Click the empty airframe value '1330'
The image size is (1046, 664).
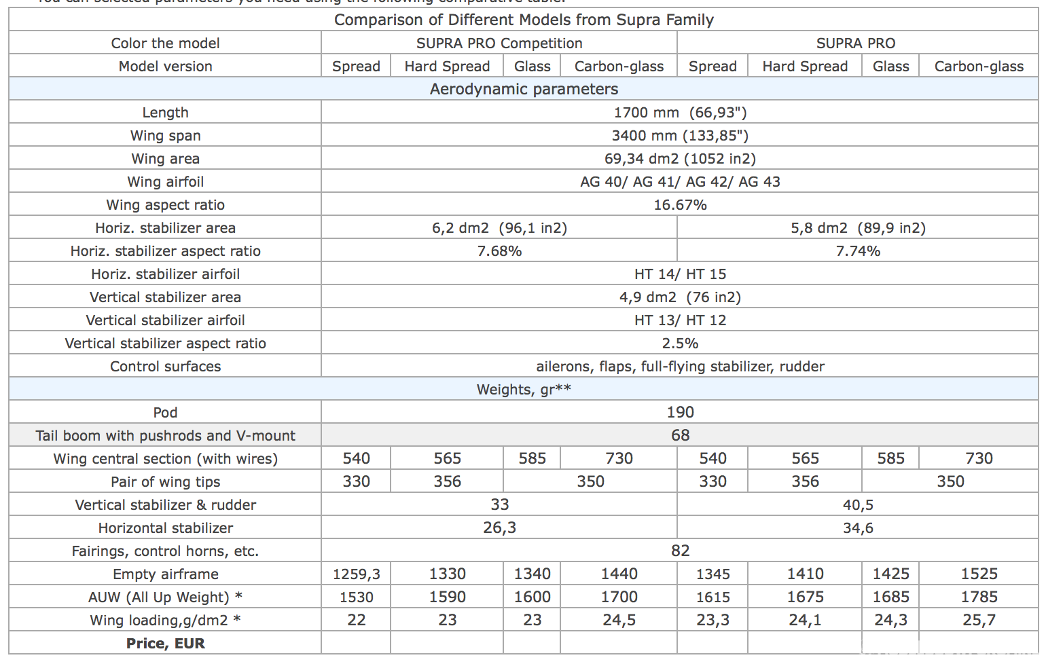(447, 574)
